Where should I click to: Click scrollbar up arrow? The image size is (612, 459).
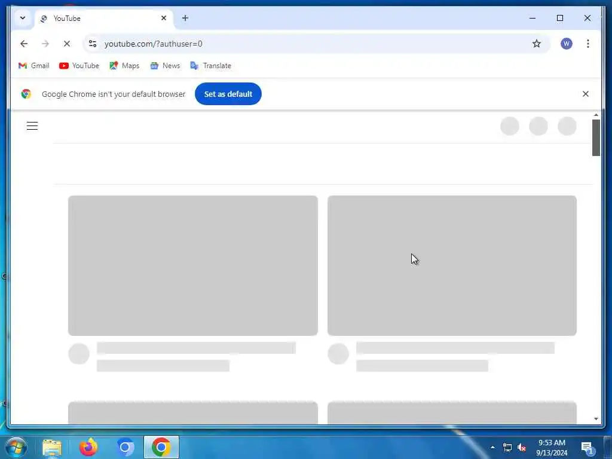596,115
